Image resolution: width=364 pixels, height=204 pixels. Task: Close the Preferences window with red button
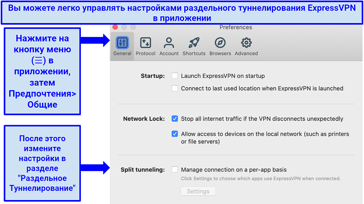tap(115, 27)
